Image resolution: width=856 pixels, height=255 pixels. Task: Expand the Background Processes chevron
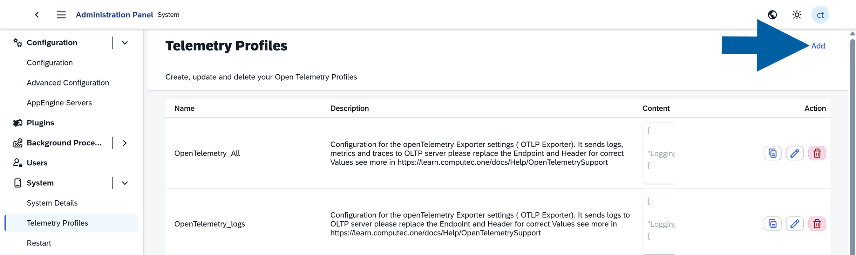coord(125,143)
